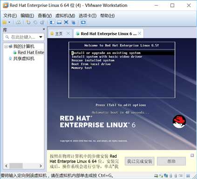Image resolution: width=197 pixels, height=179 pixels.
Task: Open the 编辑(E) menu
Action: (27, 16)
